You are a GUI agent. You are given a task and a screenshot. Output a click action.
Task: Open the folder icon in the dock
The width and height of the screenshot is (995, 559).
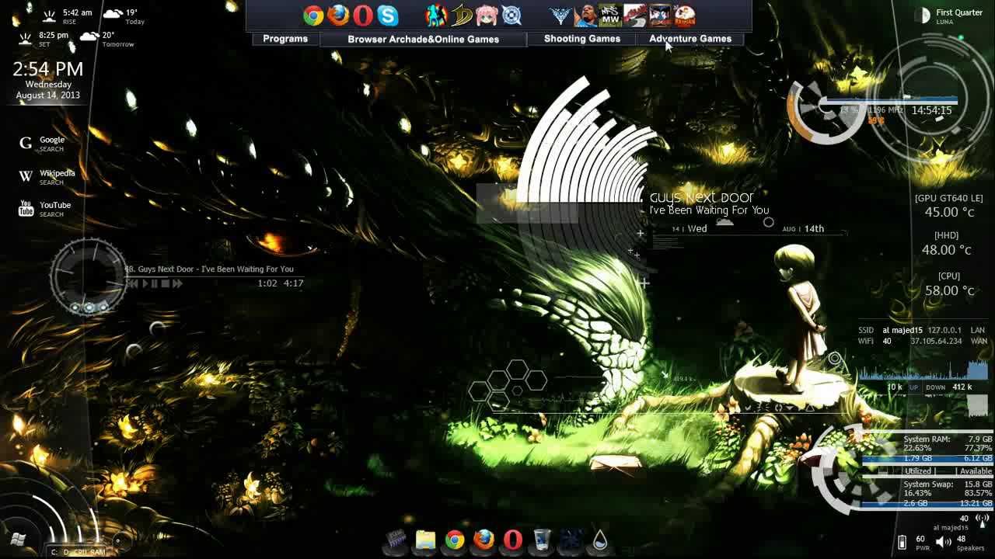(x=425, y=539)
